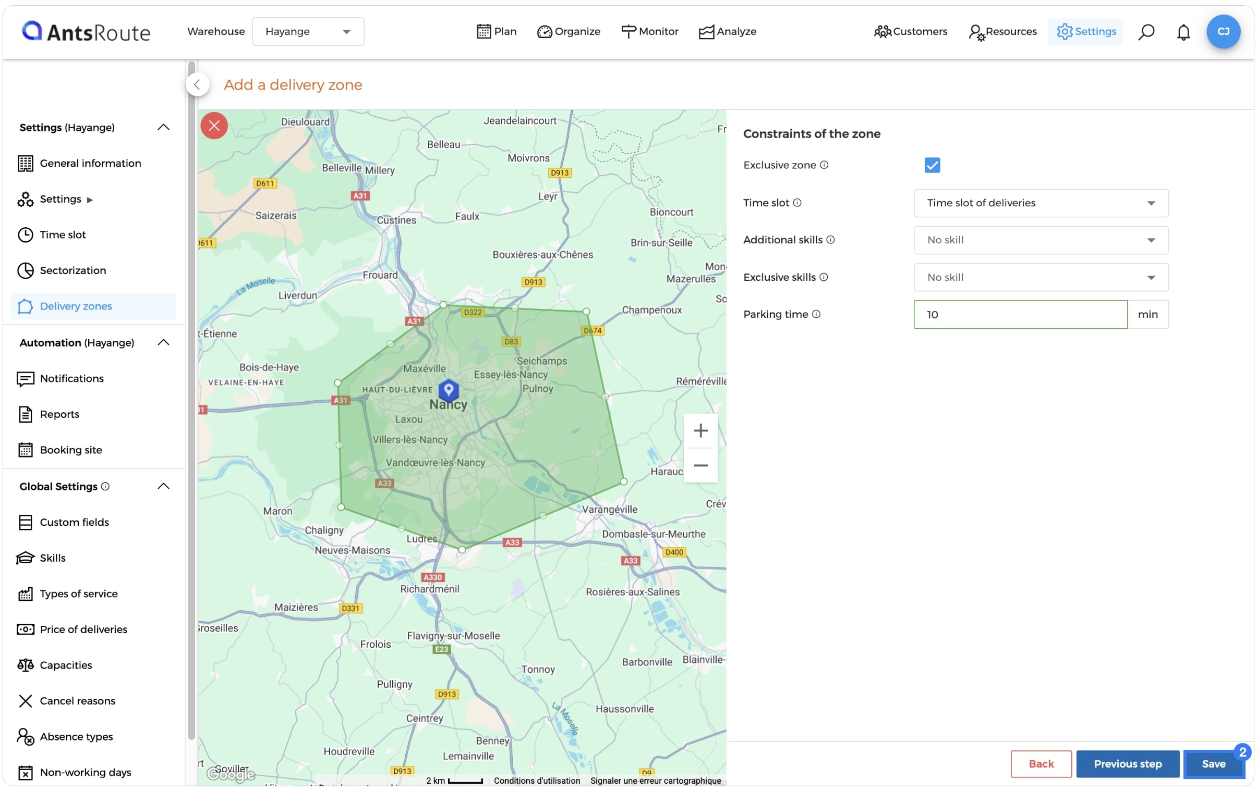Click the Nancy warehouse map pin

pyautogui.click(x=449, y=390)
